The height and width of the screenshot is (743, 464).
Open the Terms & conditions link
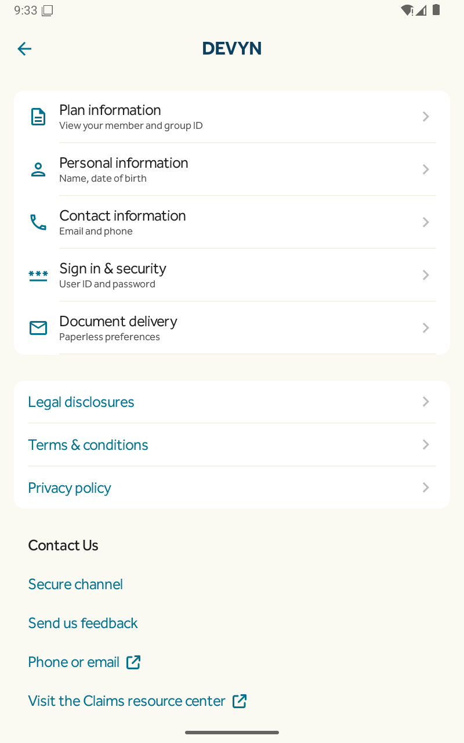[x=88, y=445]
